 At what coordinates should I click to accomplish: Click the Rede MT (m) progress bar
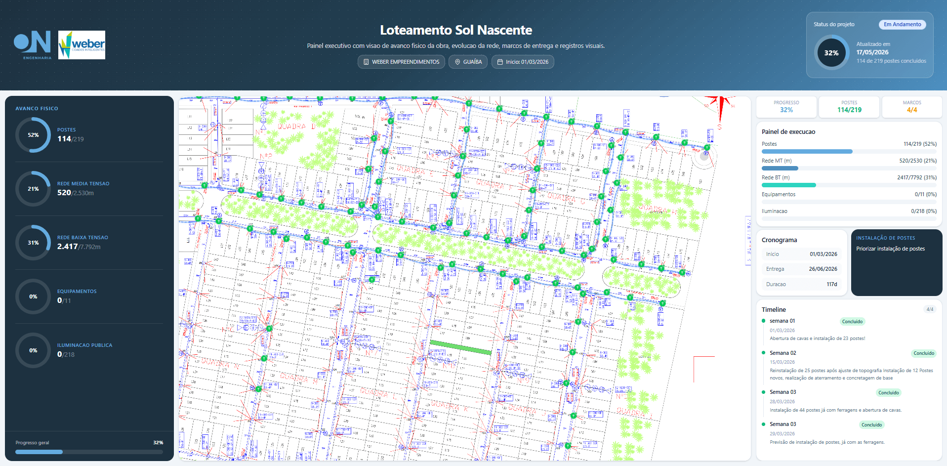(849, 169)
